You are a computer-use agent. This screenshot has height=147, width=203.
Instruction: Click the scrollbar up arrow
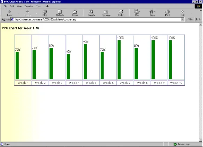click(x=201, y=25)
